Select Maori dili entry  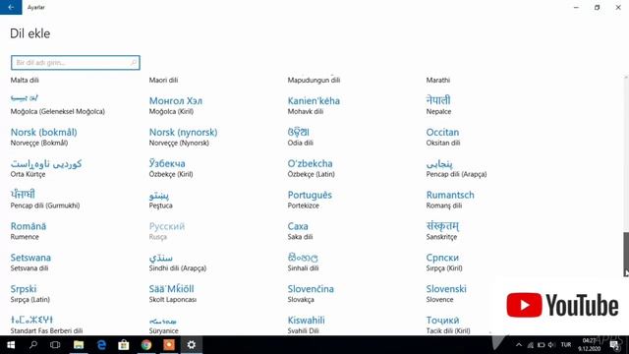point(163,80)
